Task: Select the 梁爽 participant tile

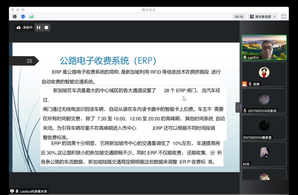Action: coord(264,74)
